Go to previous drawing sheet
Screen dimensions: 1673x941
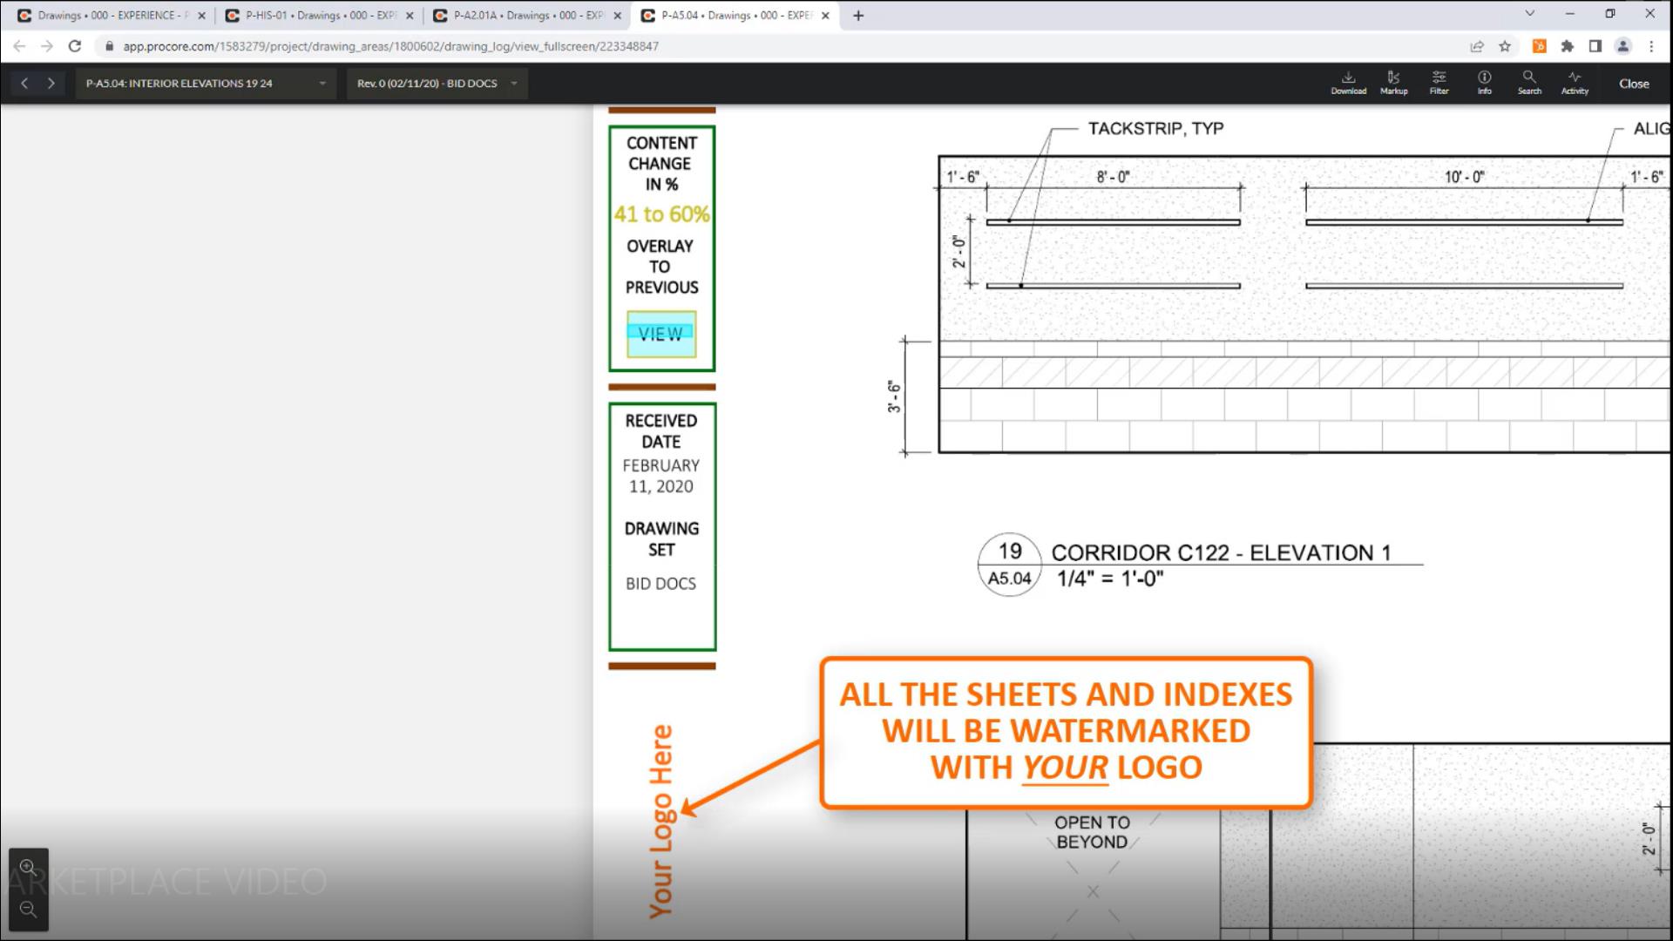[24, 84]
